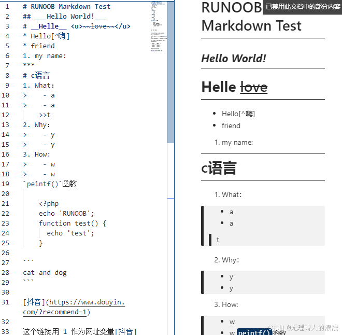The image size is (342, 335).
Task: Click the struck-through 'love' in the preview
Action: (x=254, y=87)
